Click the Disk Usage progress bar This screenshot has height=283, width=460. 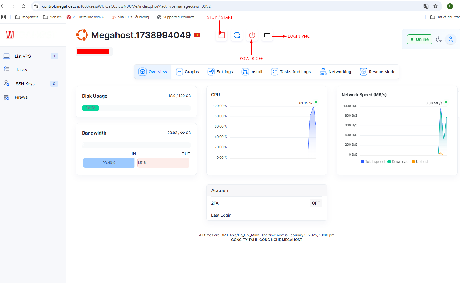click(136, 108)
